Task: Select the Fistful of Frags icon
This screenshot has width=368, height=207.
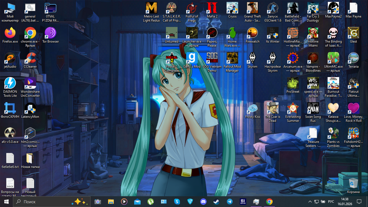Action: click(x=192, y=12)
